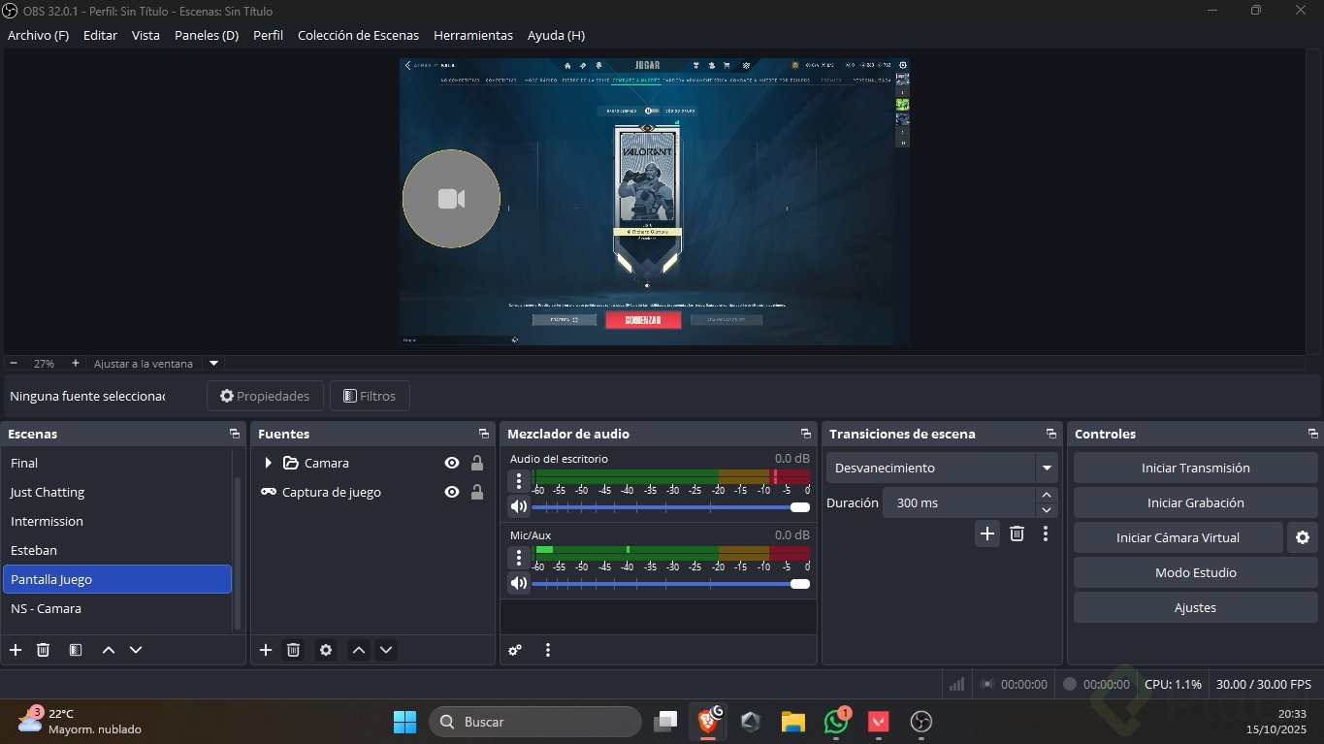Viewport: 1324px width, 744px height.
Task: Toggle visibility of Captura de juego
Action: [x=451, y=493]
